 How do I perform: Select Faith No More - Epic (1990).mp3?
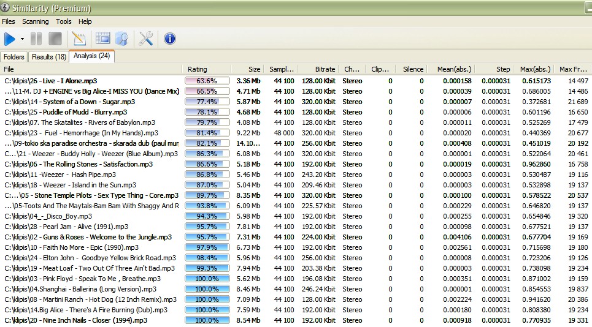click(296, 247)
